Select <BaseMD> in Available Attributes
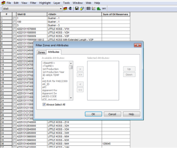Image resolution: width=177 pixels, height=148 pixels. tap(49, 63)
